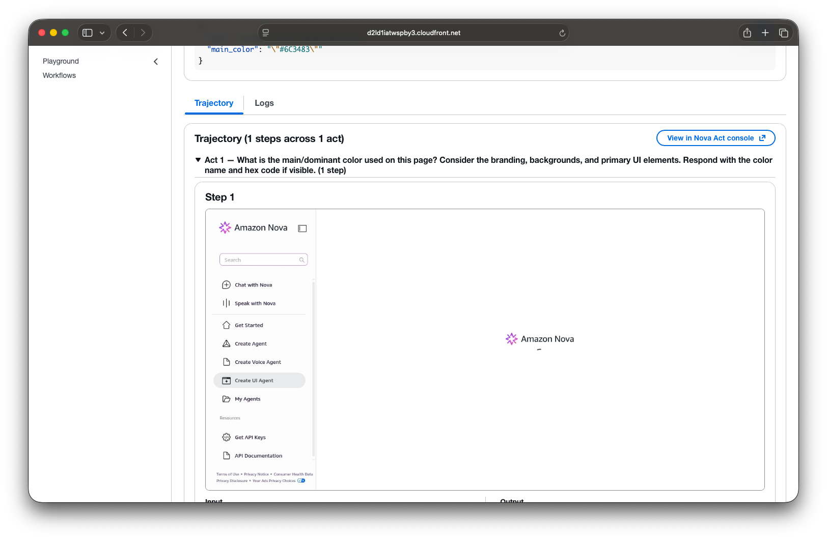The width and height of the screenshot is (827, 540).
Task: Open the page settings icon in address bar
Action: coord(266,33)
